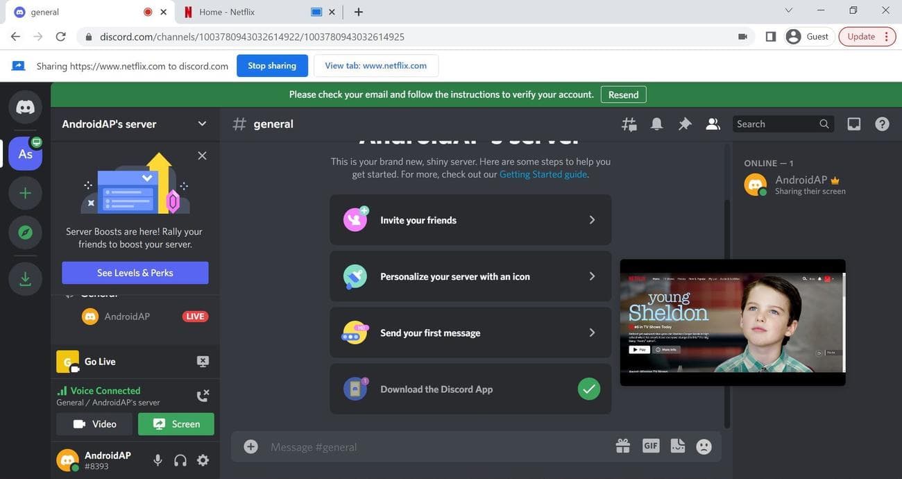
Task: Click the message input for #general
Action: point(416,446)
